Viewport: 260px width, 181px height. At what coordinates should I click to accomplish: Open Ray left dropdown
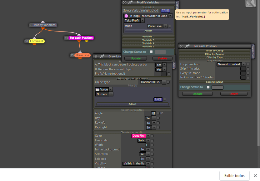(x=154, y=123)
